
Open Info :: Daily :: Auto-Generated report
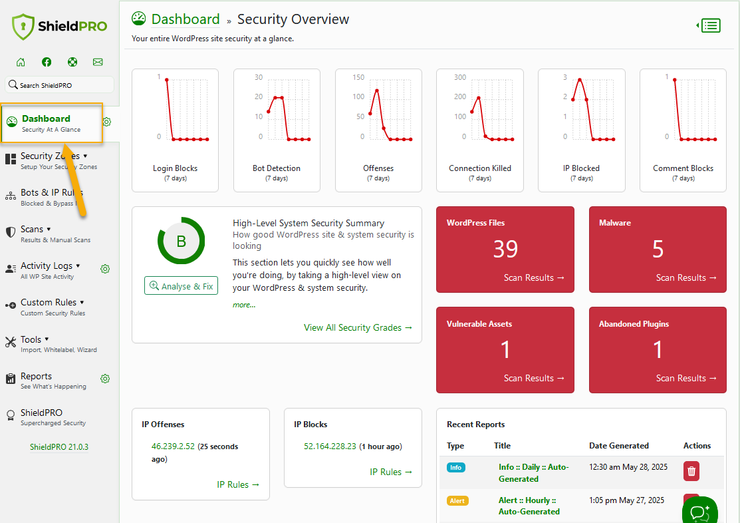point(534,473)
